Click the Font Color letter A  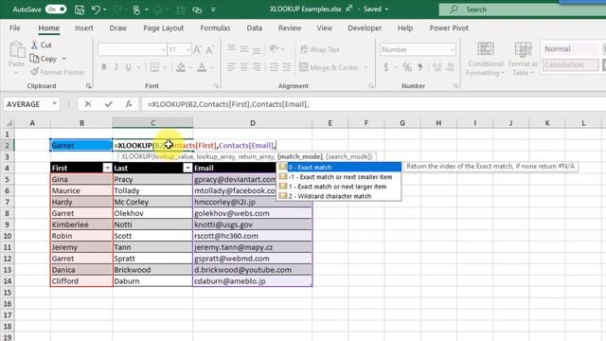tap(202, 67)
